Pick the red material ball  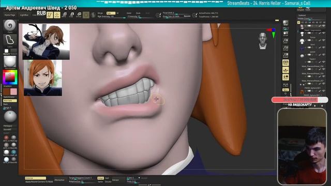[6, 138]
